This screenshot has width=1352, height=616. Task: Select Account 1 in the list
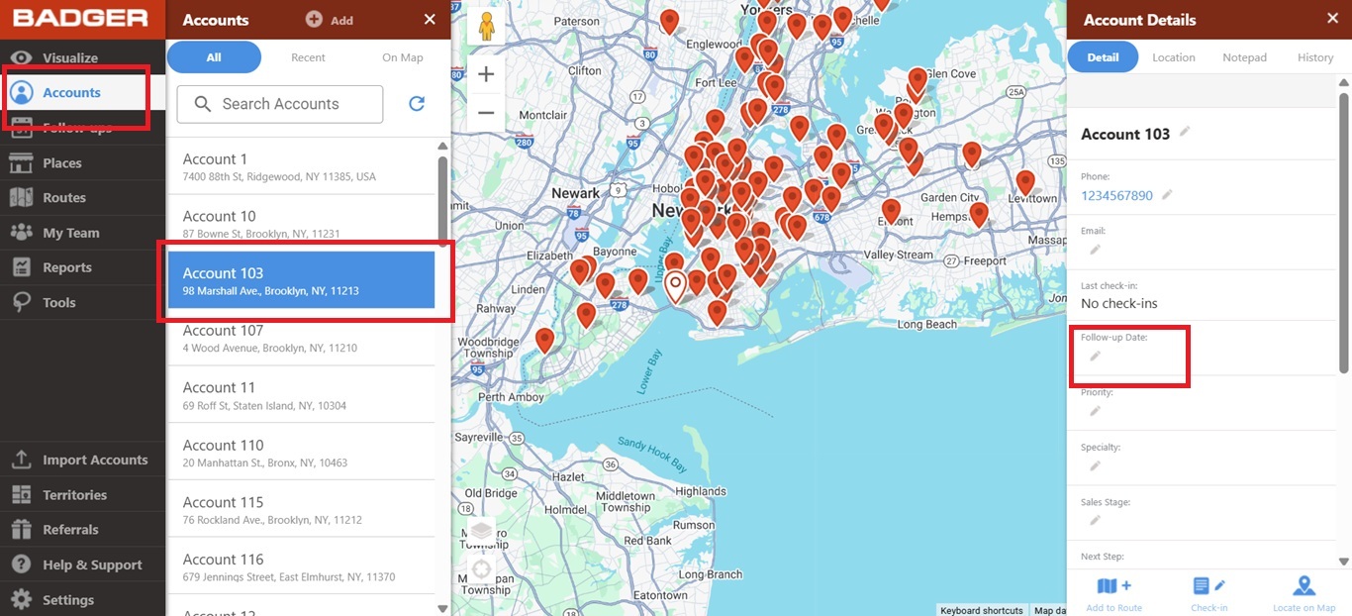coord(301,166)
